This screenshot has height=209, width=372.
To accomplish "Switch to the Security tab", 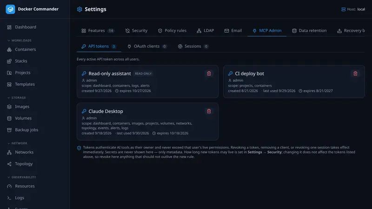I will coord(136,31).
